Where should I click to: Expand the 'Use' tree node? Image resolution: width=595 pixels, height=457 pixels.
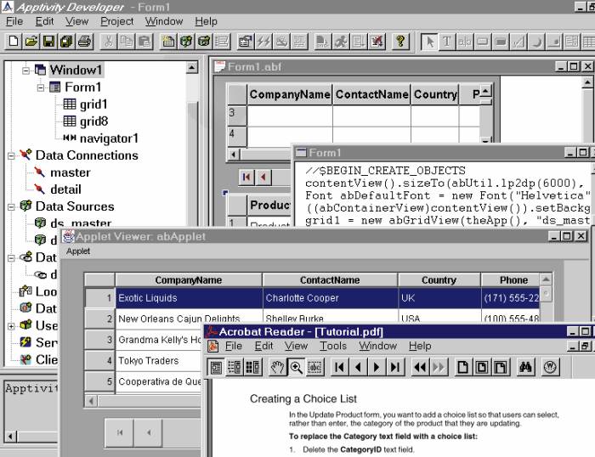[x=11, y=326]
